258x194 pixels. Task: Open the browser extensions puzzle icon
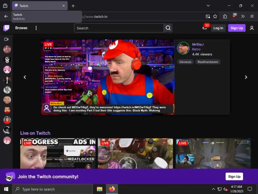click(x=225, y=16)
